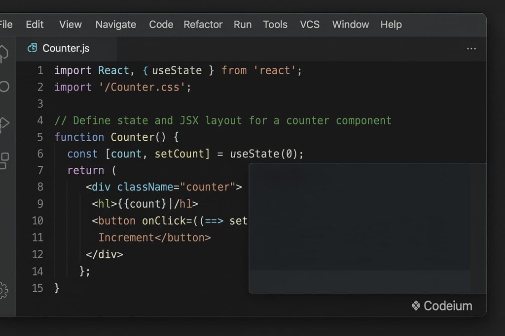Open the Tools menu

click(x=275, y=25)
